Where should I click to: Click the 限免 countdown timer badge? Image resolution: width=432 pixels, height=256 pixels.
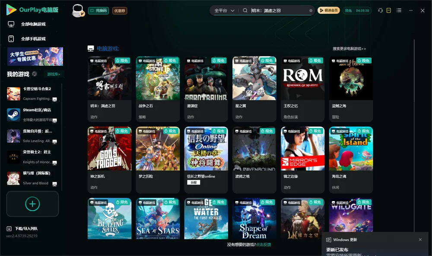click(x=357, y=10)
